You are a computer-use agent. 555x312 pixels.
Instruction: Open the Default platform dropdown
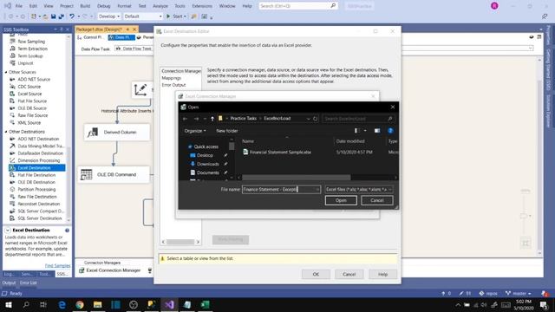pos(143,16)
